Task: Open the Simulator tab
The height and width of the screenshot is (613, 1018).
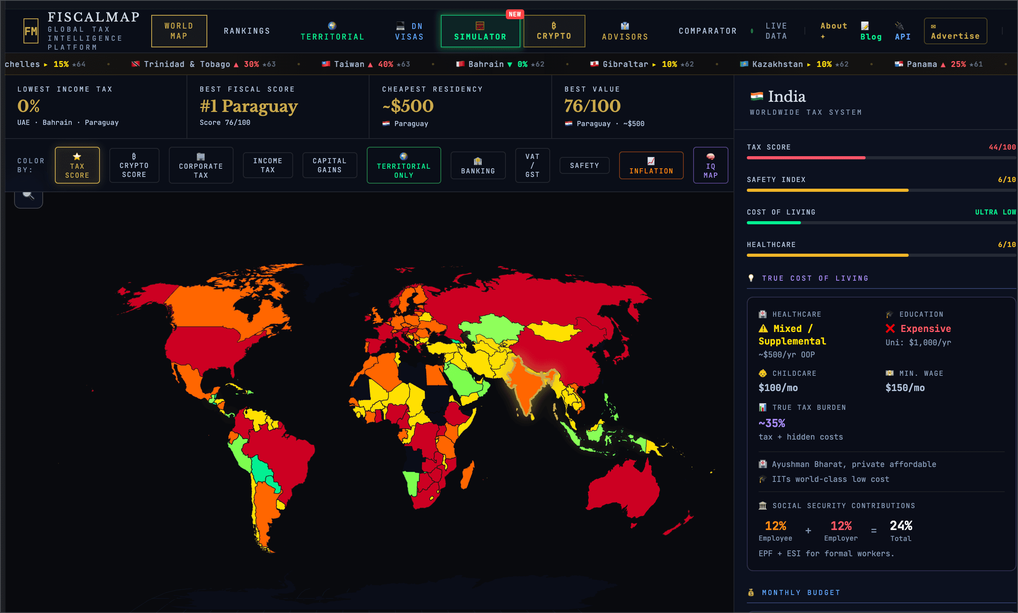Action: pos(480,31)
